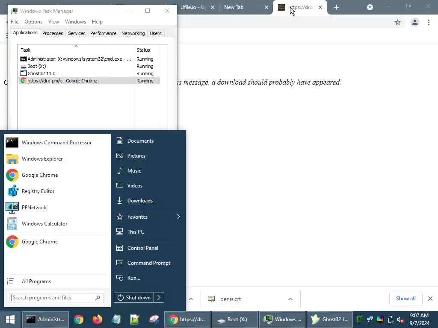Click the volume muted tray icon
Image resolution: width=438 pixels, height=328 pixels.
400,319
